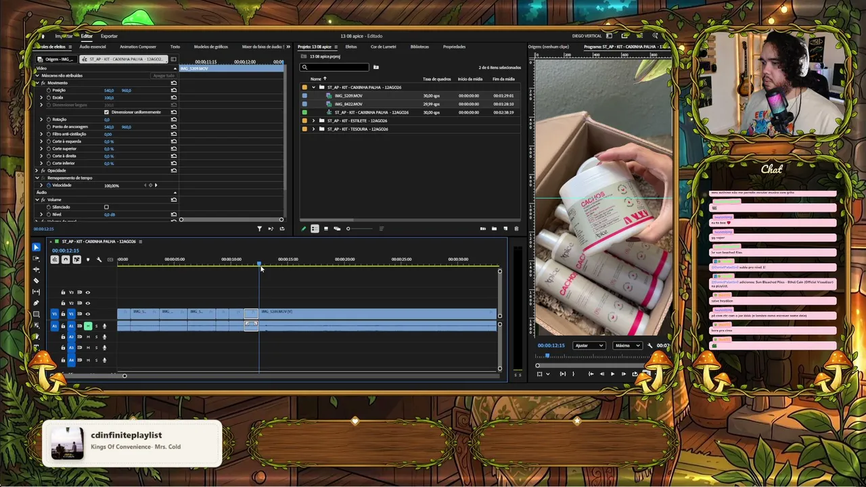Toggle the Silenciado checkbox under Volume
Viewport: 866px width, 487px height.
click(x=106, y=207)
